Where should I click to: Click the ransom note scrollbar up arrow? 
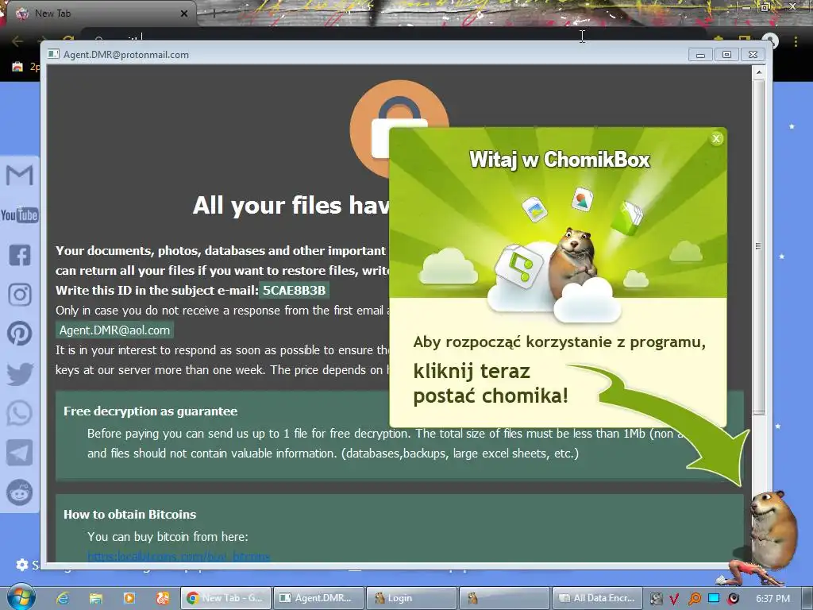point(758,72)
